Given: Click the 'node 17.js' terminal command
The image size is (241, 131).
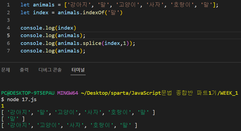Looking at the screenshot, I should (22, 99).
